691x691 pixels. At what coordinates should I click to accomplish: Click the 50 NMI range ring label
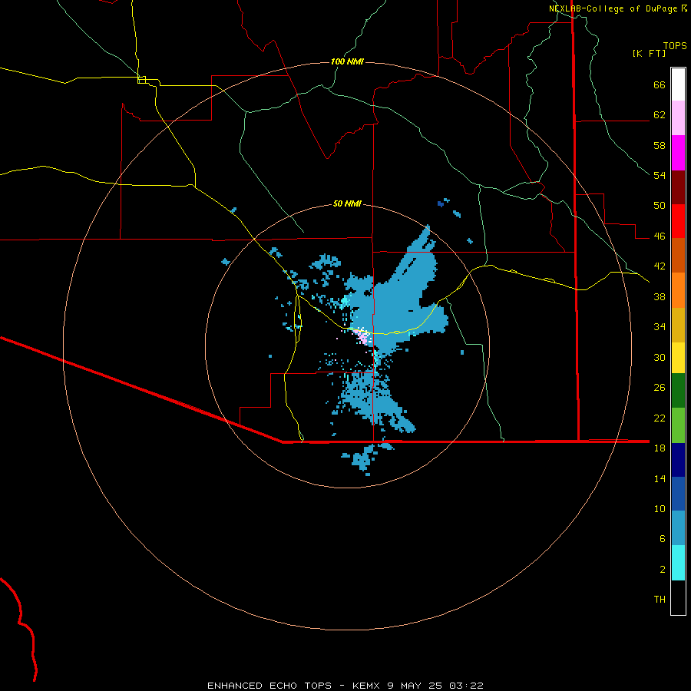[347, 203]
